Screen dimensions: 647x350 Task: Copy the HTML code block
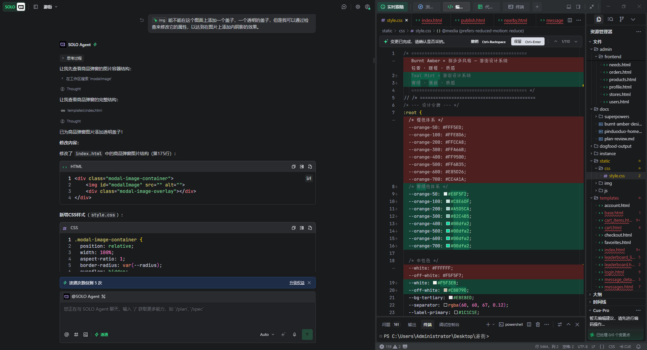point(294,167)
